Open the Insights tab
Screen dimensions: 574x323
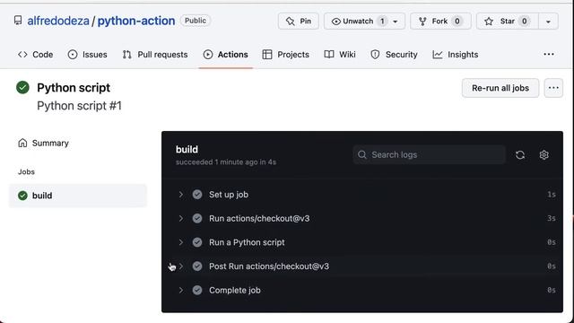(456, 55)
